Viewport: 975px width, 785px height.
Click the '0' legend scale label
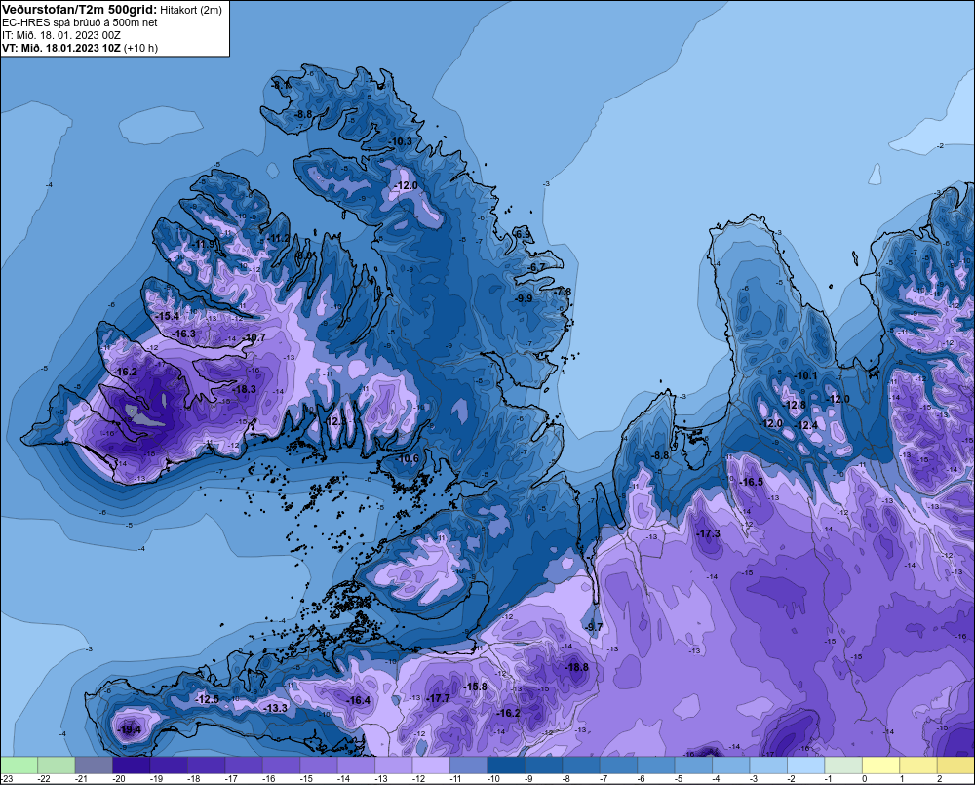(x=865, y=779)
